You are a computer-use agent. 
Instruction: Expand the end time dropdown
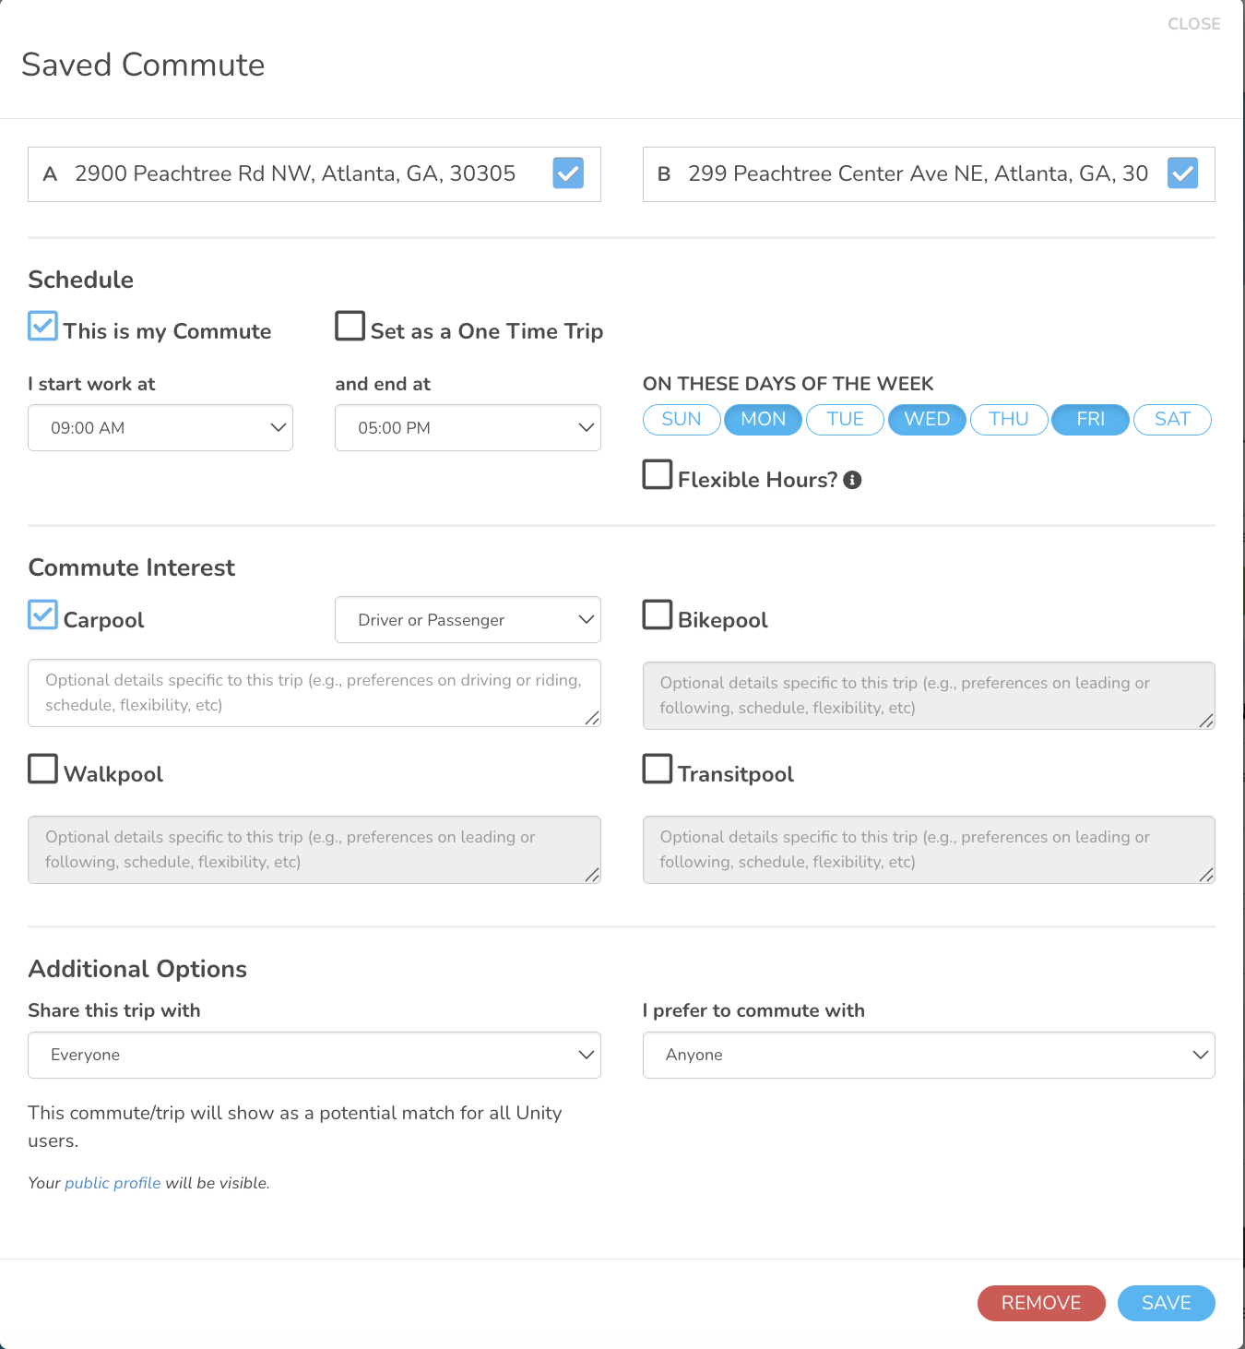[x=468, y=428]
